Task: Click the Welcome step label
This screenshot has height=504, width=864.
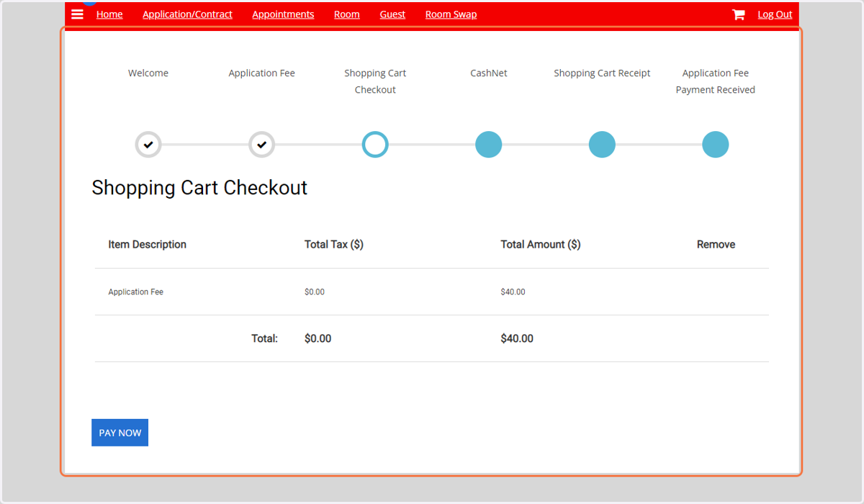Action: [x=148, y=73]
